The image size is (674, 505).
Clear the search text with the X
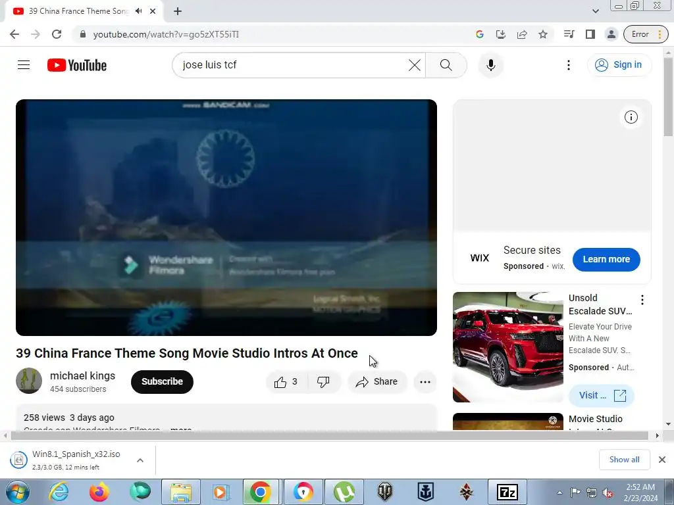(415, 65)
